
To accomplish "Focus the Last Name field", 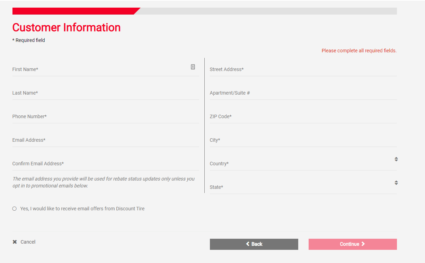I will coord(106,93).
